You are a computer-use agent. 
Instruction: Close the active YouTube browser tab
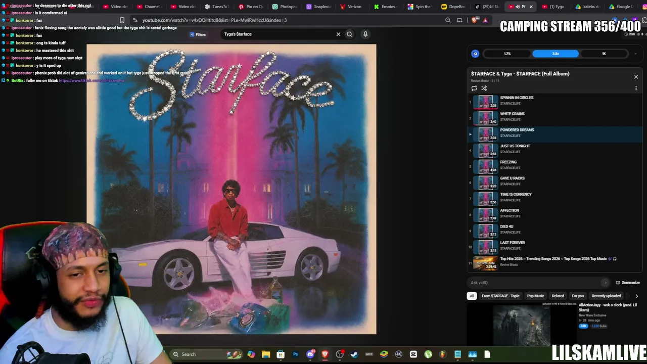click(531, 7)
